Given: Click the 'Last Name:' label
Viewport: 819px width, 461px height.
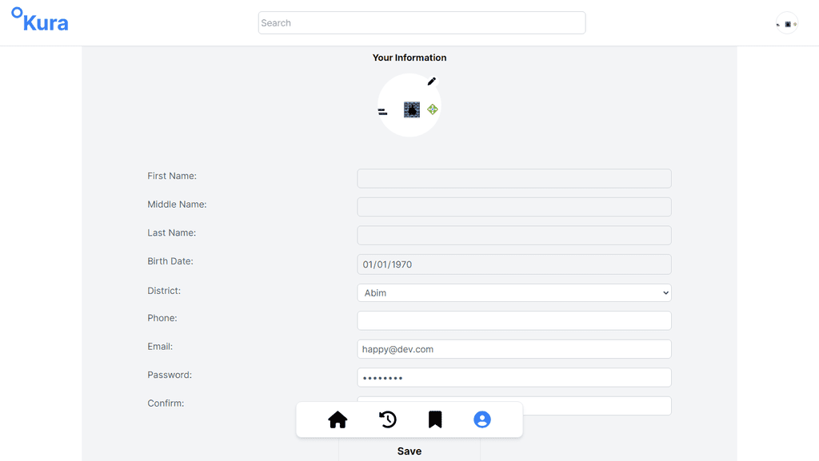Looking at the screenshot, I should tap(172, 232).
